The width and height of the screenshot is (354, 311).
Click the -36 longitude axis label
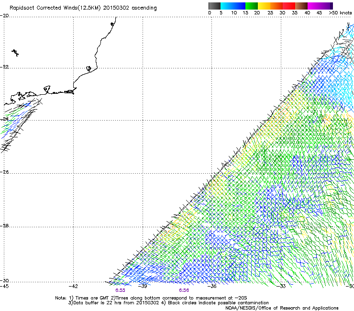pos(212,287)
